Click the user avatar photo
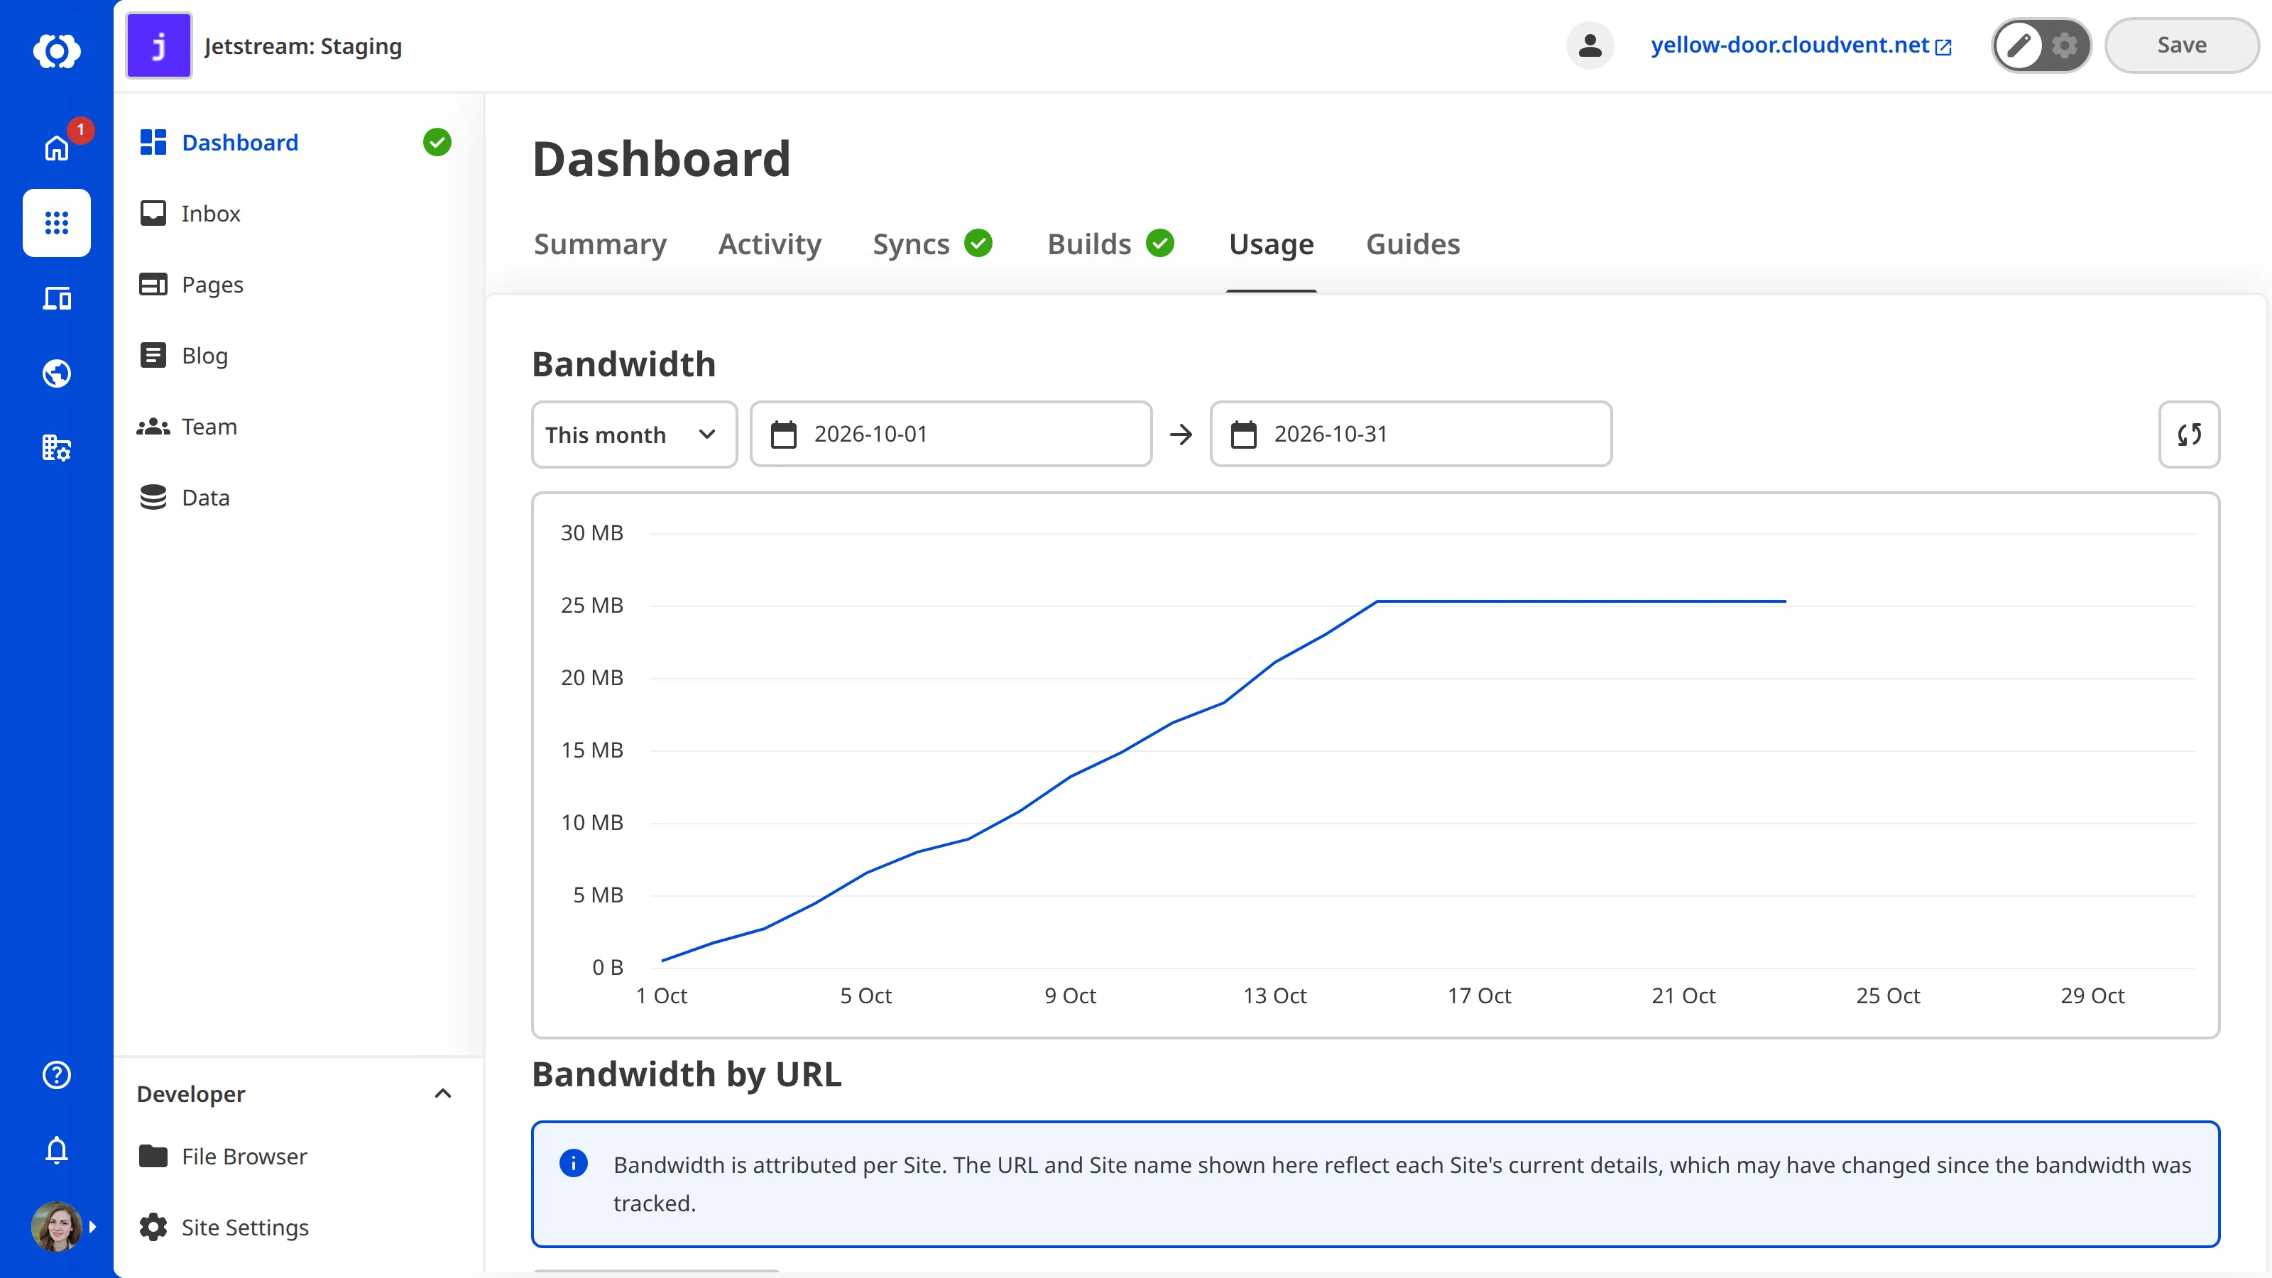The width and height of the screenshot is (2272, 1278). (x=57, y=1226)
